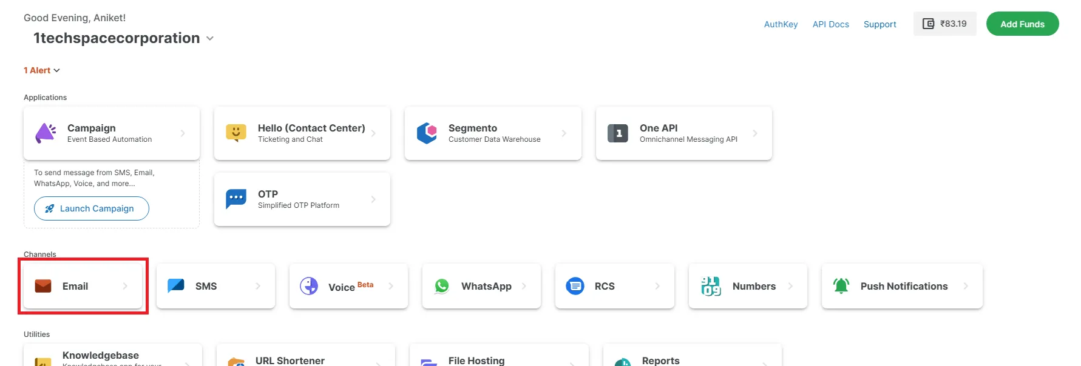Screen dimensions: 1081x366
Task: Click the Ticketing and Chat subtitle
Action: pos(290,139)
